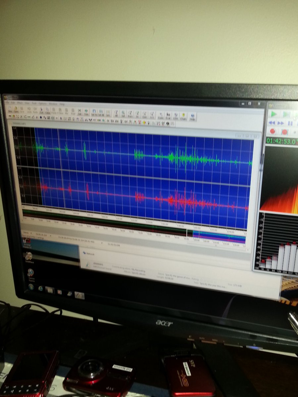Click the Copy toolbar button

click(48, 111)
